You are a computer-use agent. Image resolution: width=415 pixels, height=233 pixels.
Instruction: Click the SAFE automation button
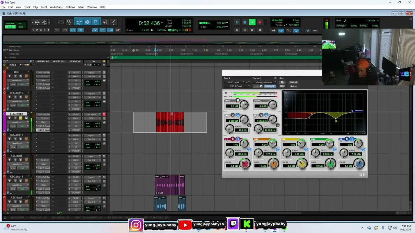coord(282,86)
